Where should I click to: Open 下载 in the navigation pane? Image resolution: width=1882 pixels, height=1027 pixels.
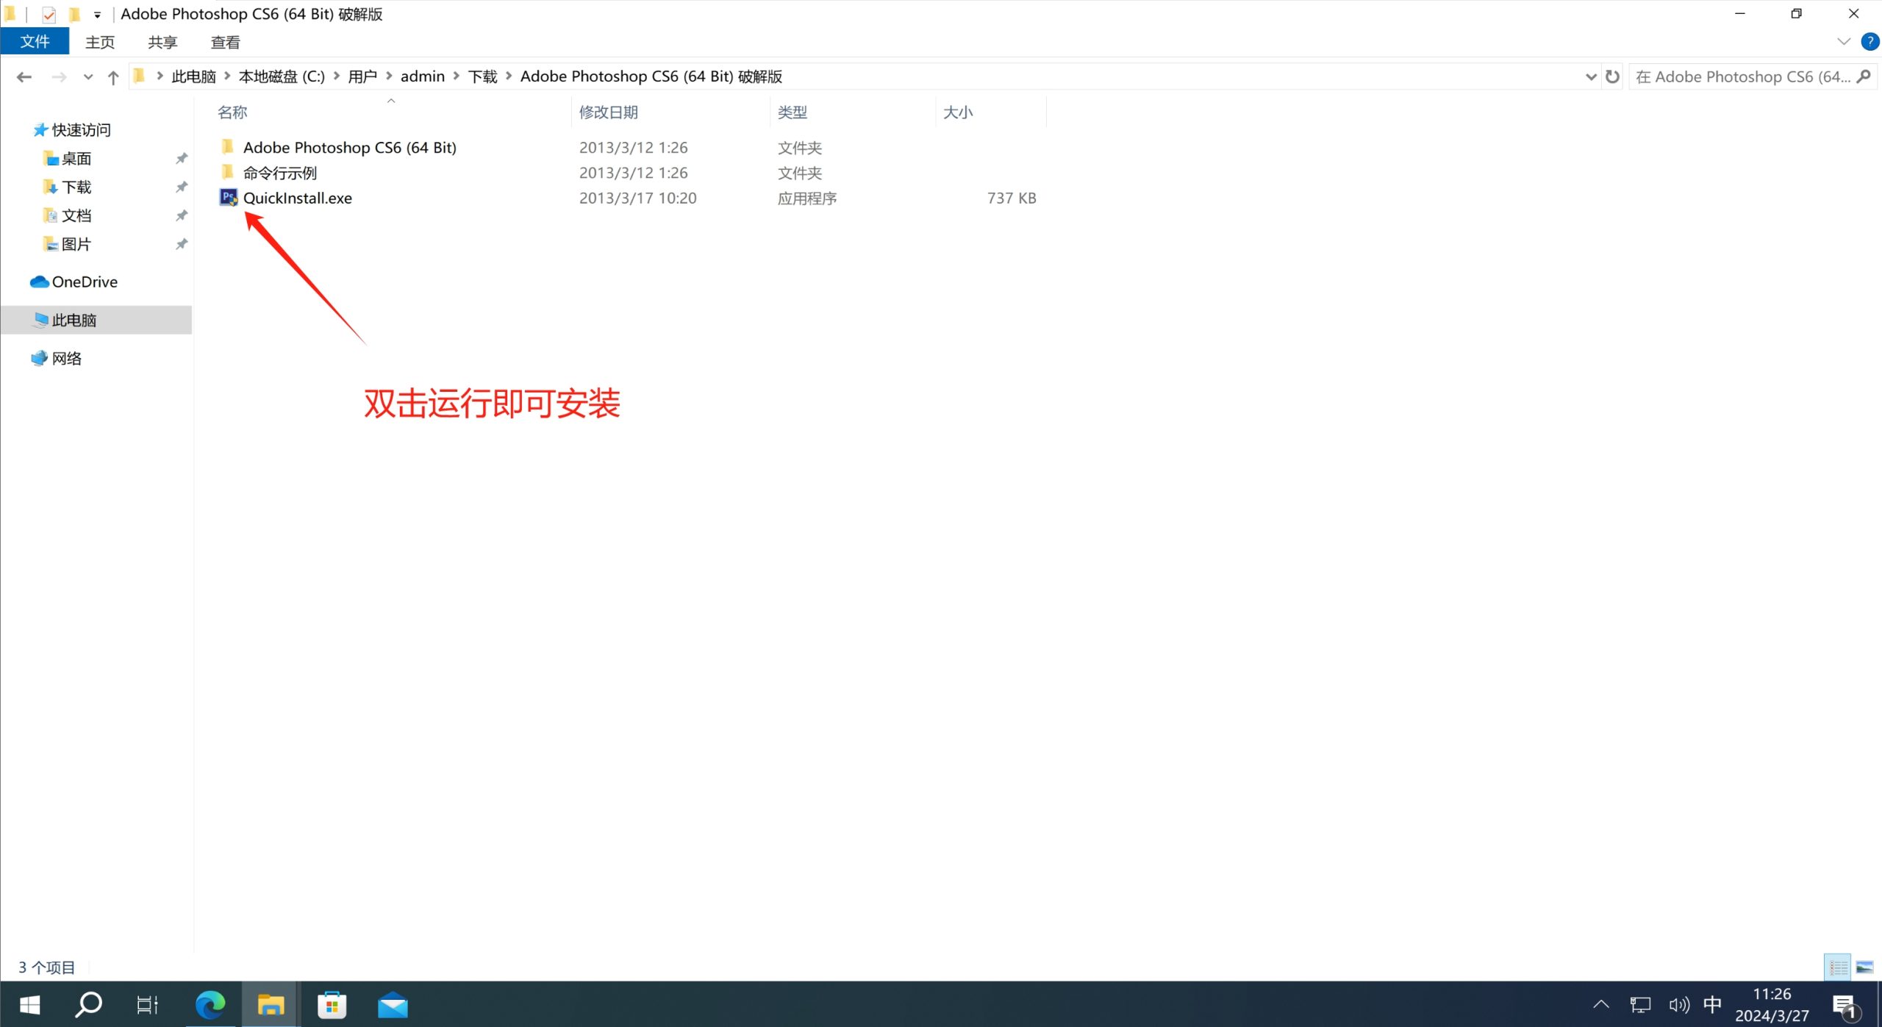pos(76,187)
